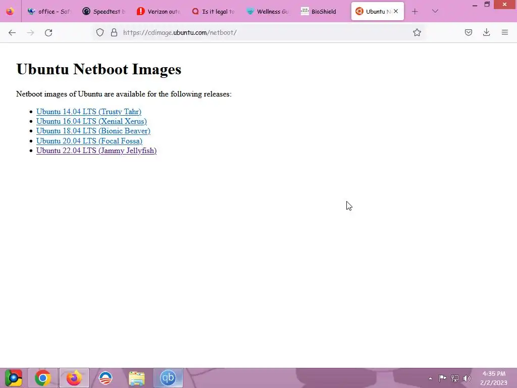Open Ubuntu 18.04 LTS (Bionic Beaver) link

pyautogui.click(x=93, y=131)
